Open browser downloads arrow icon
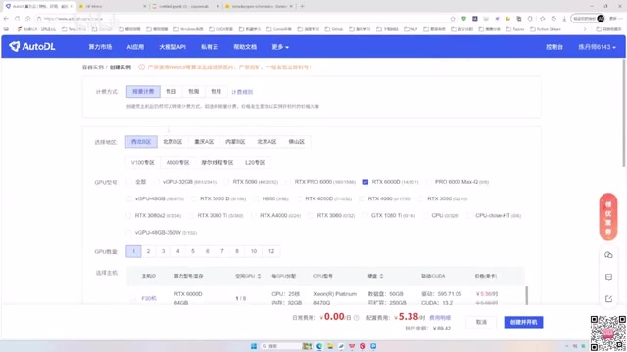The image size is (627, 352). pyautogui.click(x=564, y=19)
